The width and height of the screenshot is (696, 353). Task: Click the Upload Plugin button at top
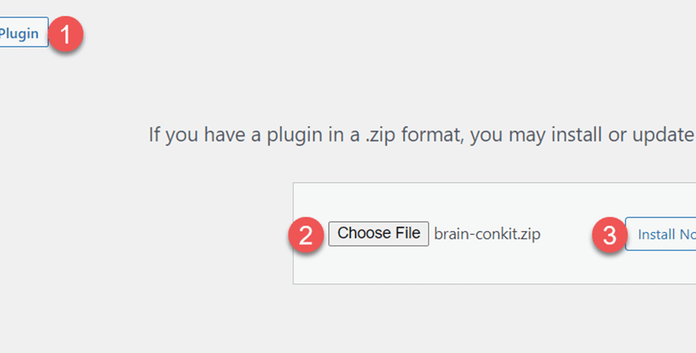coord(24,32)
